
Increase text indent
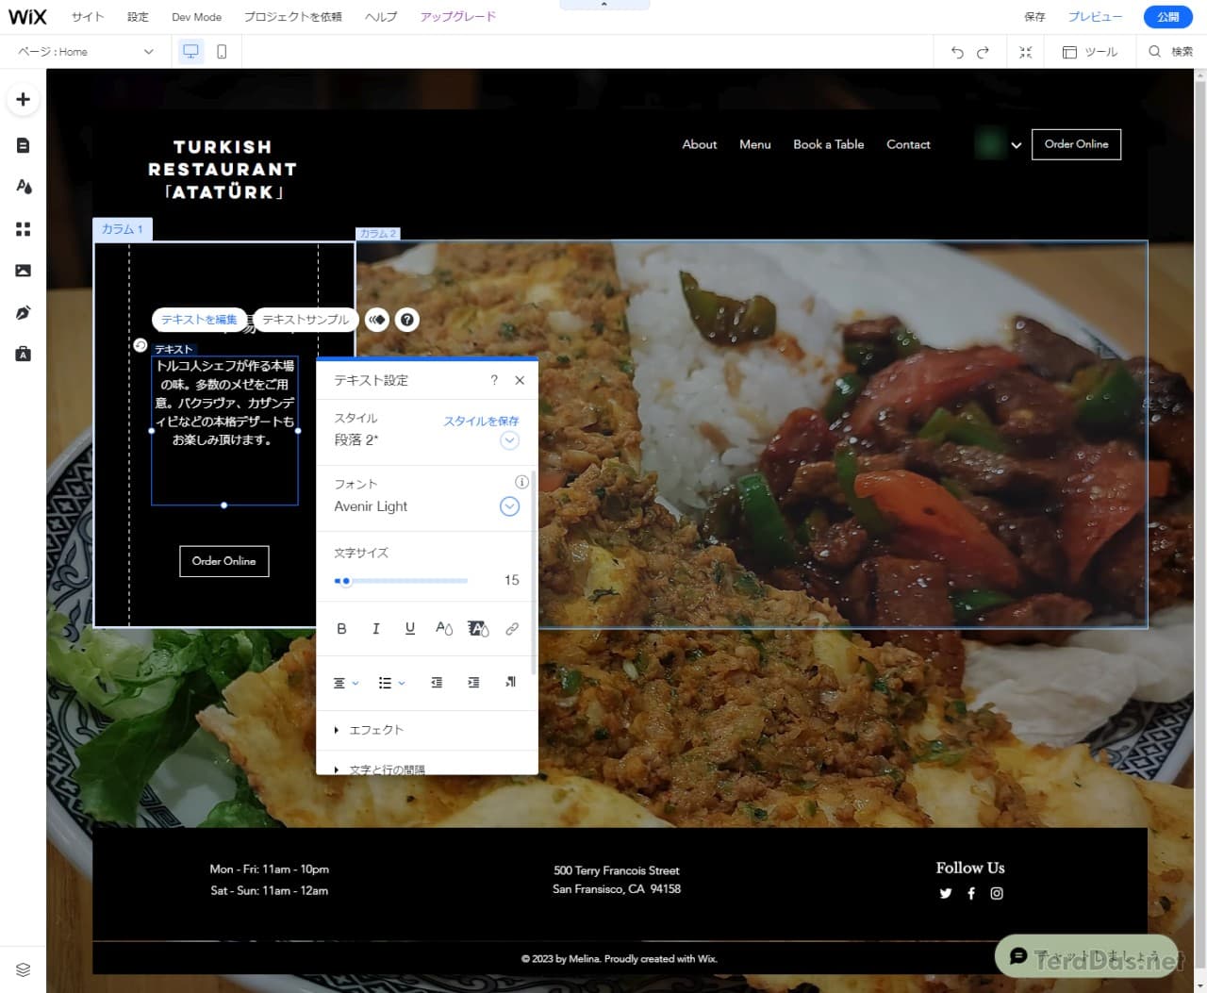coord(473,683)
